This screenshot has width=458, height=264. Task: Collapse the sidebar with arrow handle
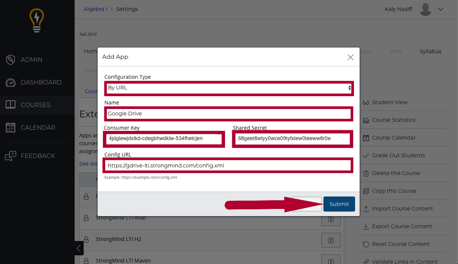pos(79,248)
